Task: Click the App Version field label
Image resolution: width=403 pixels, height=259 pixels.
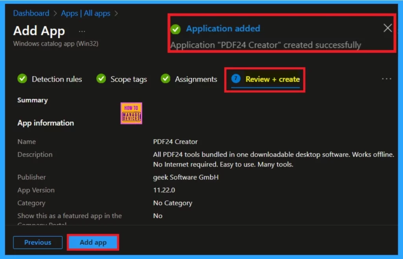Action: click(36, 190)
